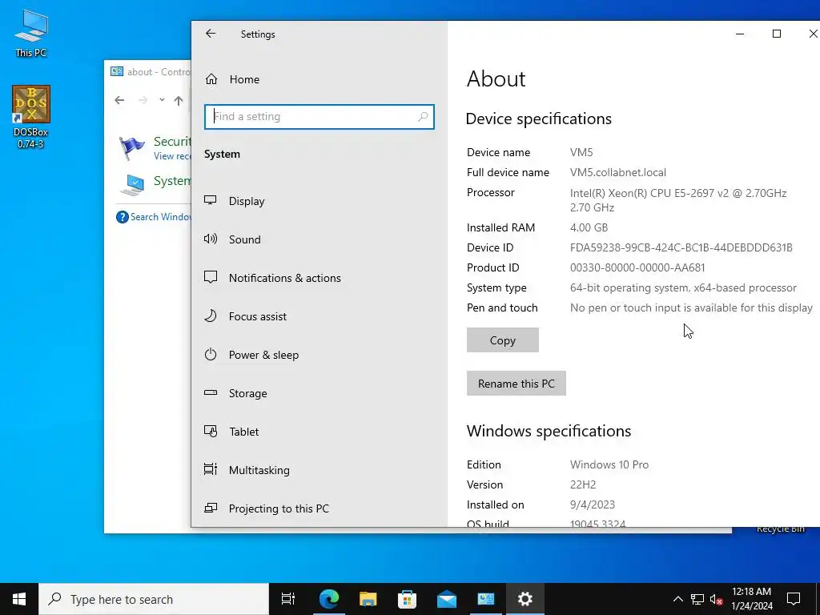The width and height of the screenshot is (820, 615).
Task: Click the Installed RAM value 4.00 GB
Action: coord(589,228)
